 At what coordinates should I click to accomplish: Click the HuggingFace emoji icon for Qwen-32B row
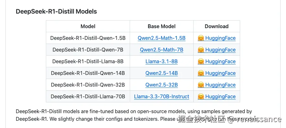click(201, 85)
